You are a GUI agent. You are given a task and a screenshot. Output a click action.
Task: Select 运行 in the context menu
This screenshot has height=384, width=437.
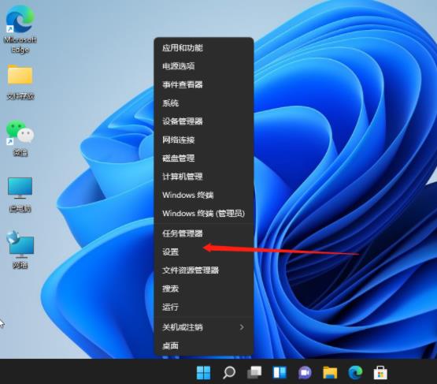204,307
